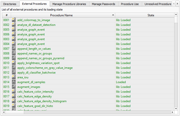180x116 pixels.
Task: Click the append_length_or_values procedure icon
Action: point(14,49)
